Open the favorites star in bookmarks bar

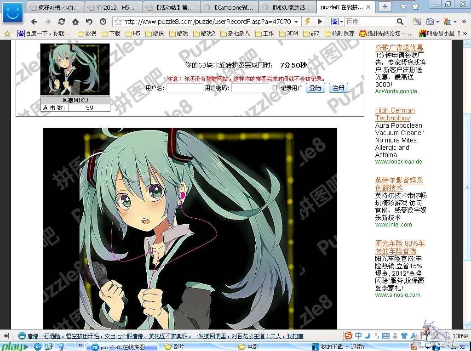[x=7, y=33]
